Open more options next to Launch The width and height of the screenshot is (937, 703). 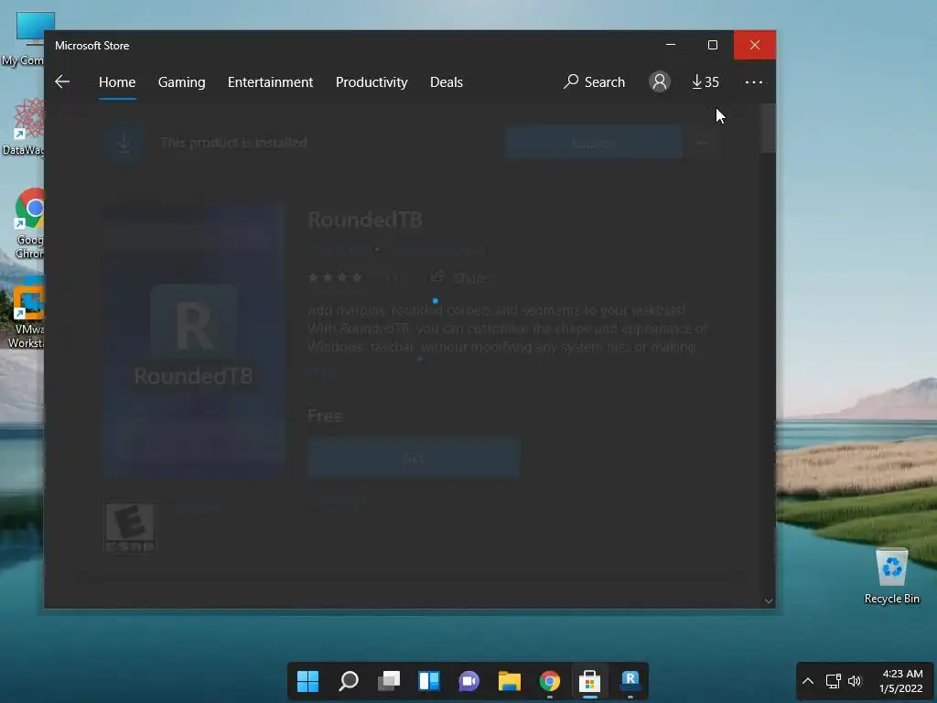click(702, 143)
